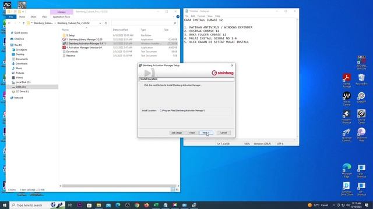Click eLicenser Control desktop icon

tap(347, 135)
